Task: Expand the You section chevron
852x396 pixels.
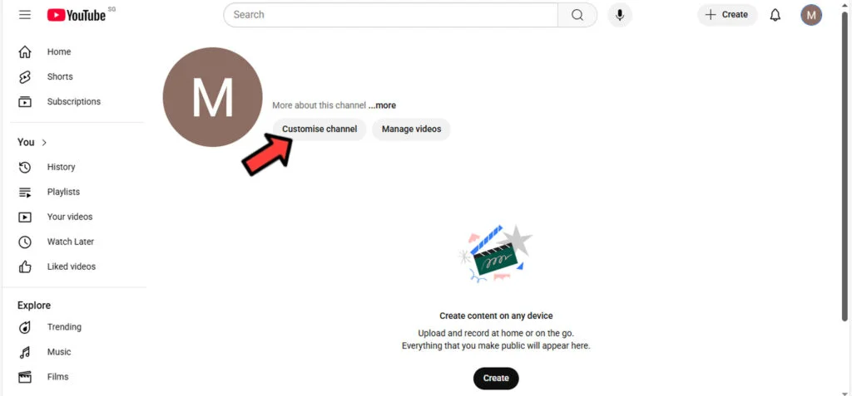Action: coord(44,142)
